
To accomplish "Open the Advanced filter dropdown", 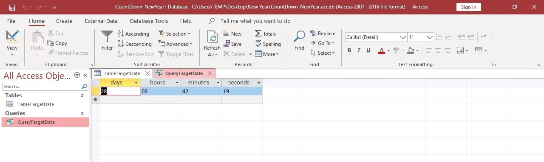I will [x=176, y=44].
